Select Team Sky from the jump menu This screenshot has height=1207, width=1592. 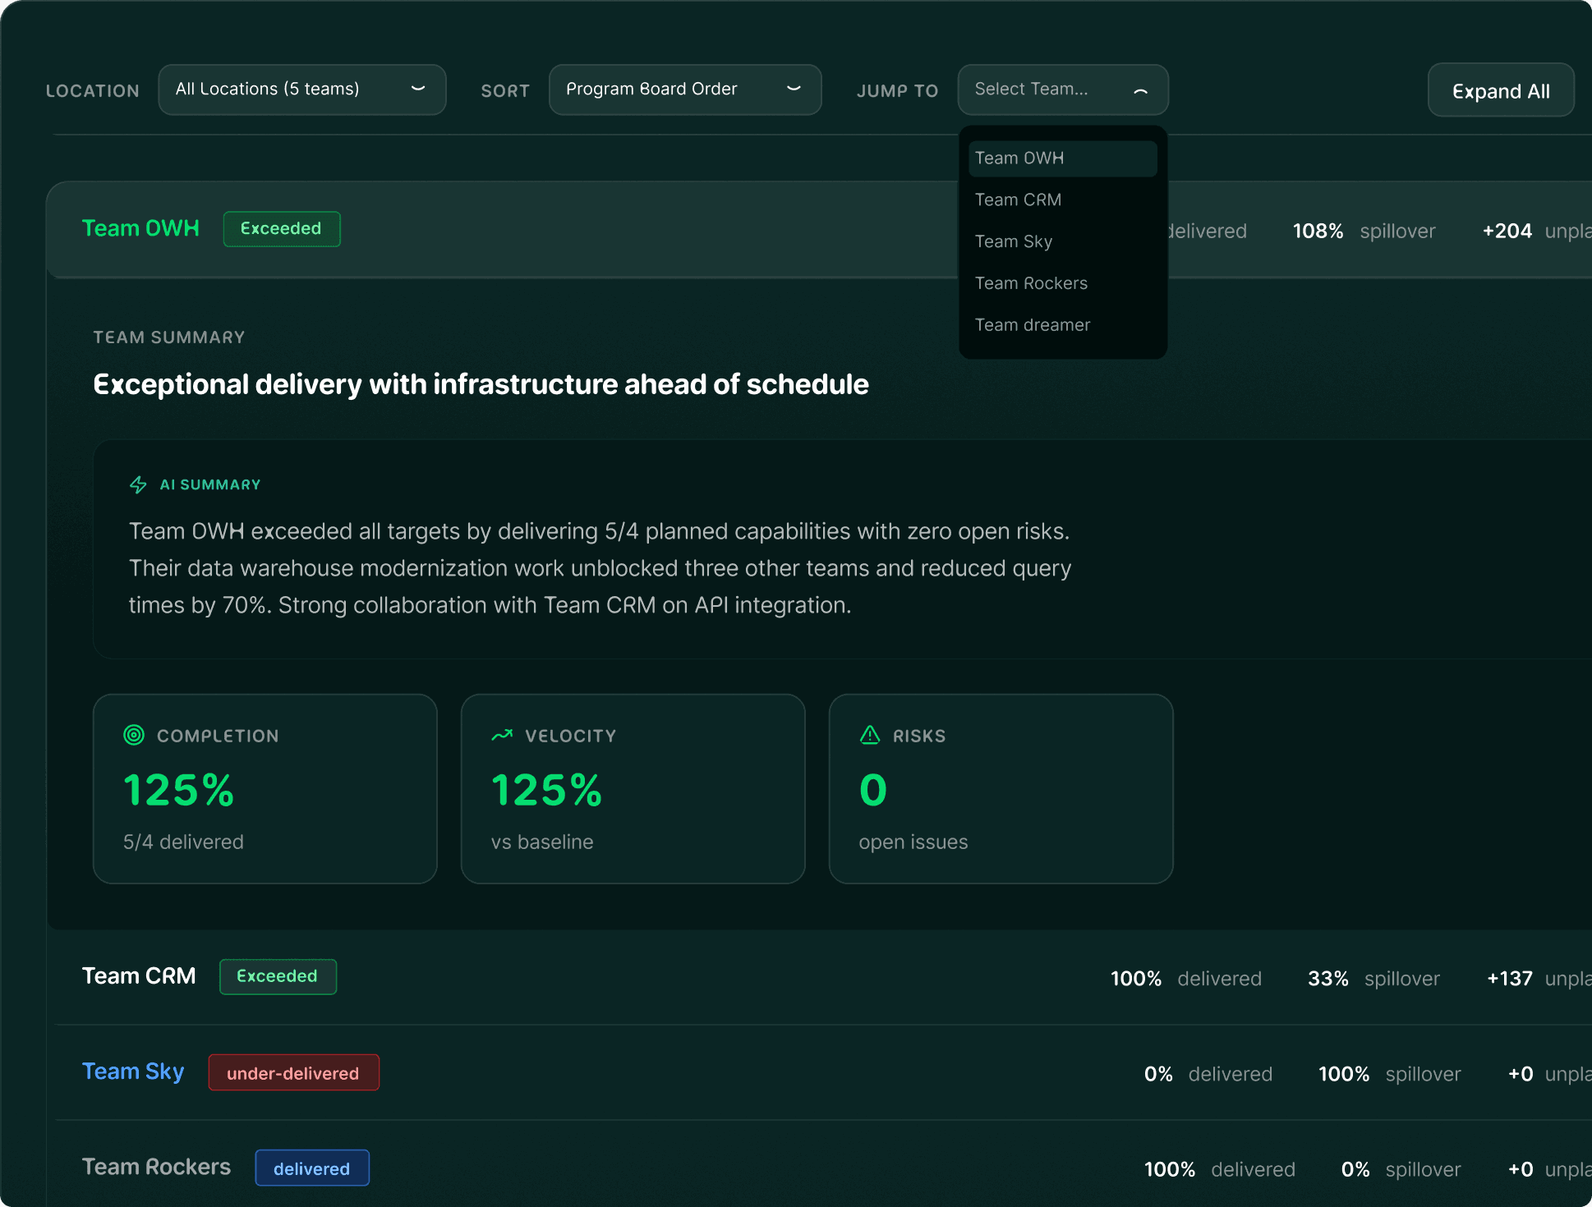coord(1063,242)
